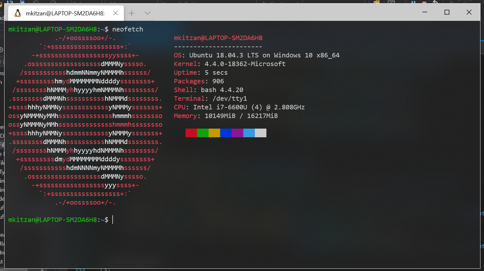
Task: Open a new tab with the plus button
Action: 132,13
